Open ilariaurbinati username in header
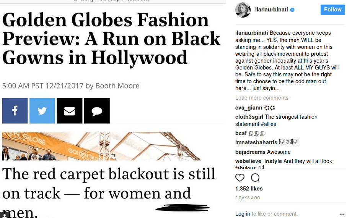347x218 pixels. (272, 10)
